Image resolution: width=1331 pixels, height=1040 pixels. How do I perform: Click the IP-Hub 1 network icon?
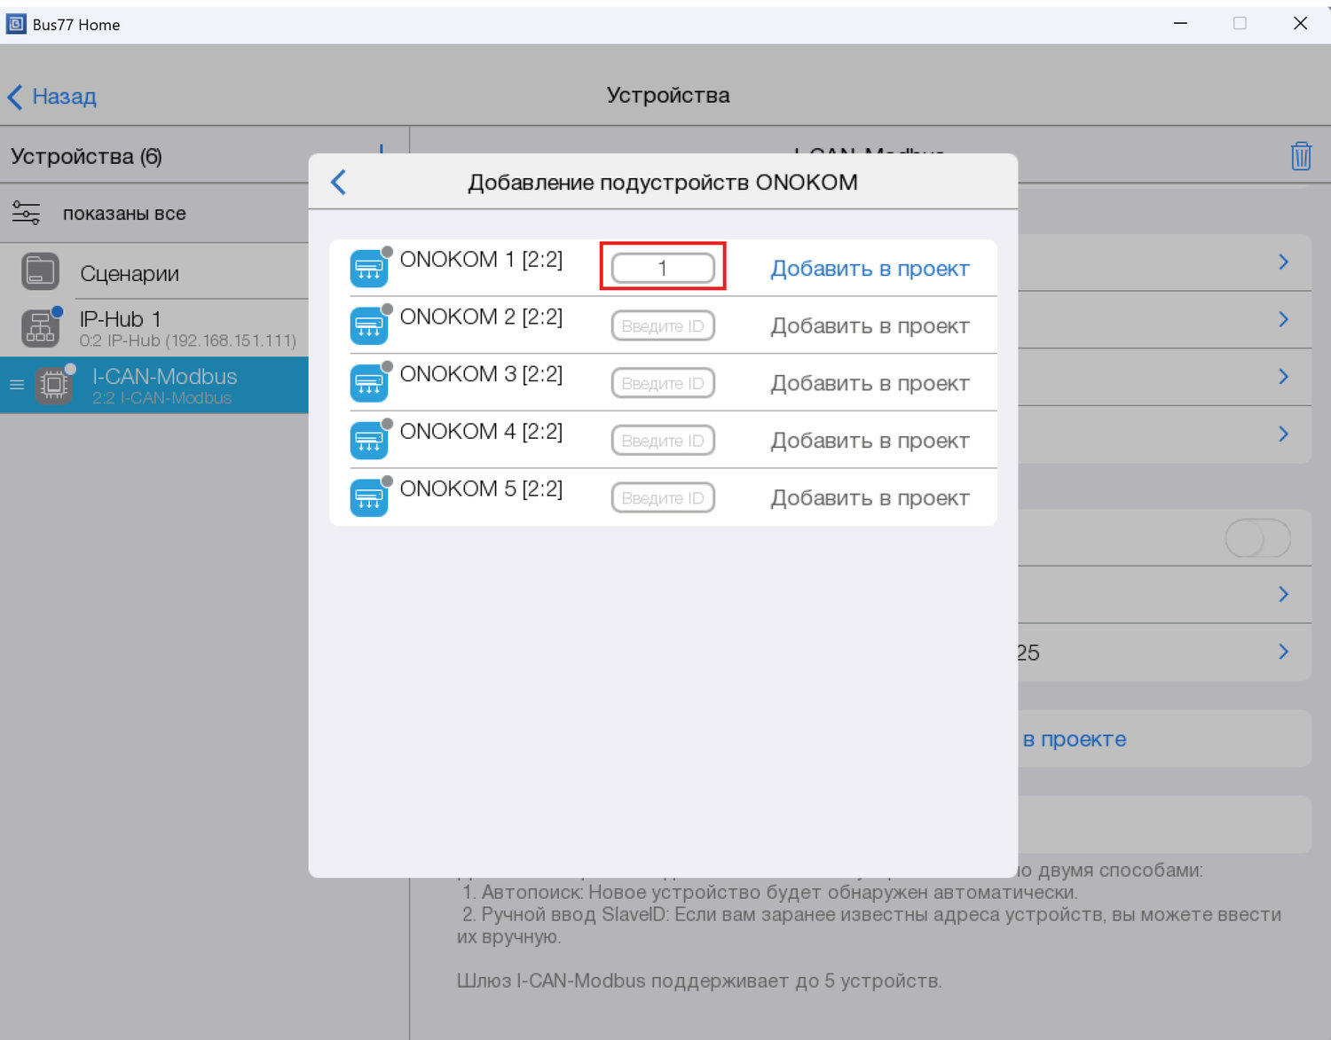coord(40,328)
